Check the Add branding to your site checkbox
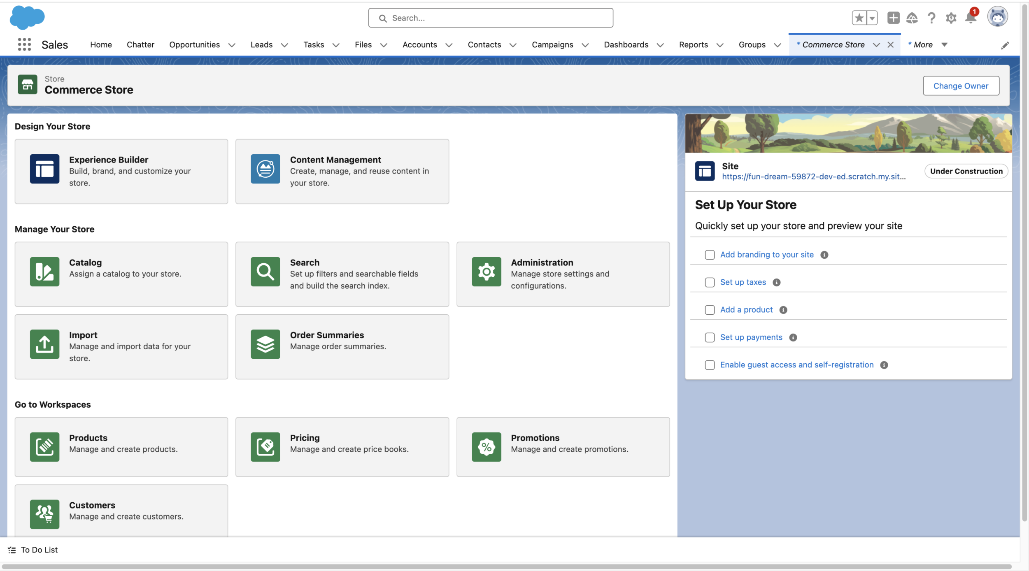 pos(710,255)
